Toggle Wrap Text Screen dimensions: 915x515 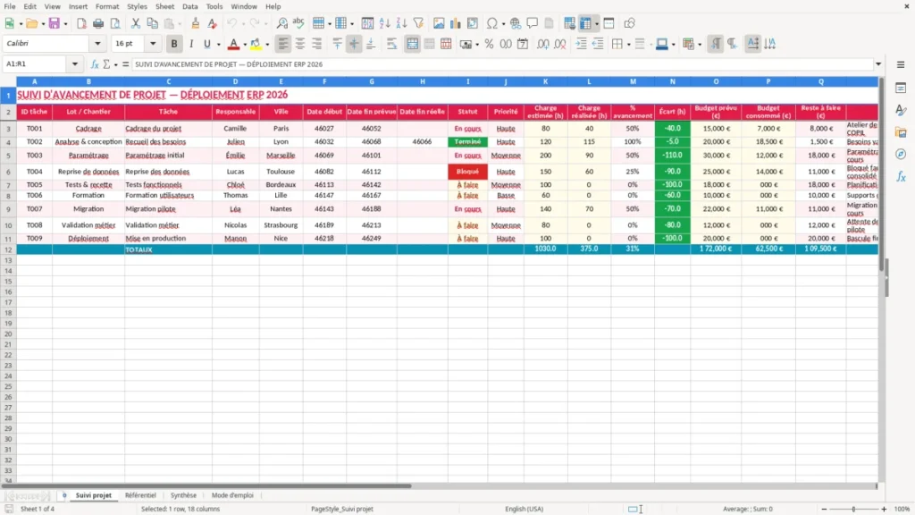pos(391,44)
